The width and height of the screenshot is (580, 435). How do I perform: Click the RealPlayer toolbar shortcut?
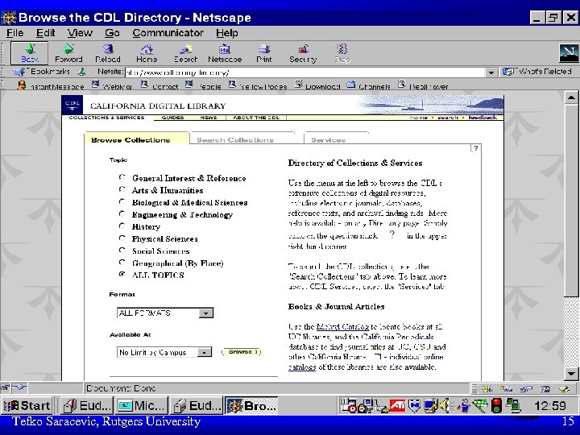[423, 86]
